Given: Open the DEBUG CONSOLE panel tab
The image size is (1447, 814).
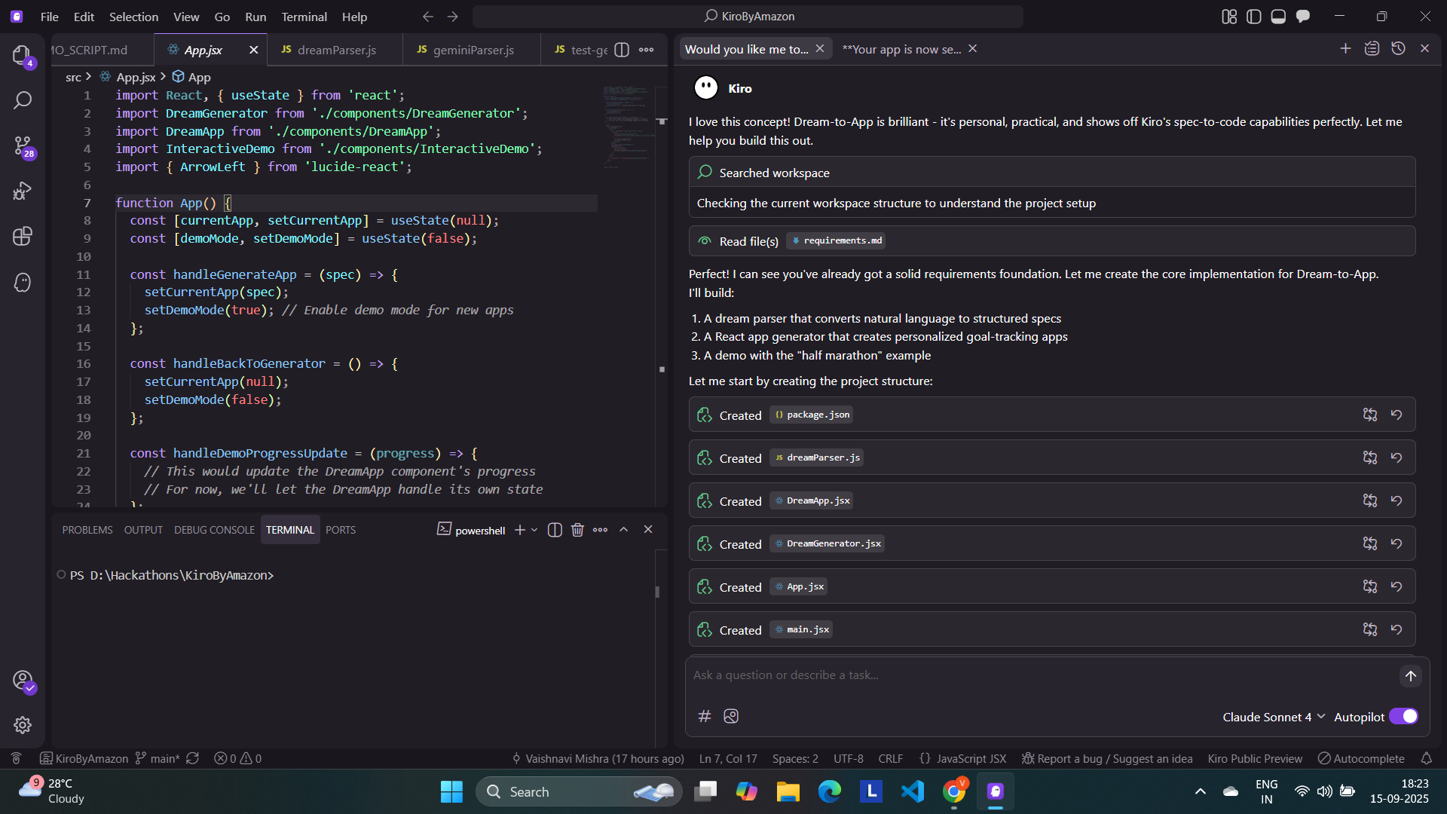Looking at the screenshot, I should click(214, 530).
